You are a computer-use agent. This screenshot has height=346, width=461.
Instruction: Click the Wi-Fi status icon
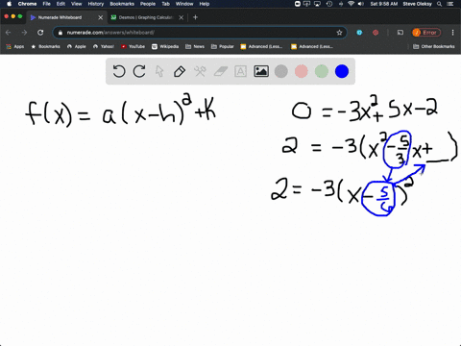[x=352, y=4]
